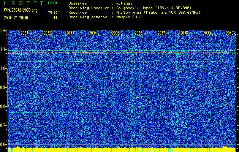Click the 2031 time marker
Viewport: 239px width, 152px height.
[24, 33]
